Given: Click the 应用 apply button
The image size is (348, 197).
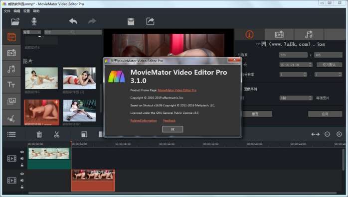Looking at the screenshot, I should click(x=325, y=114).
